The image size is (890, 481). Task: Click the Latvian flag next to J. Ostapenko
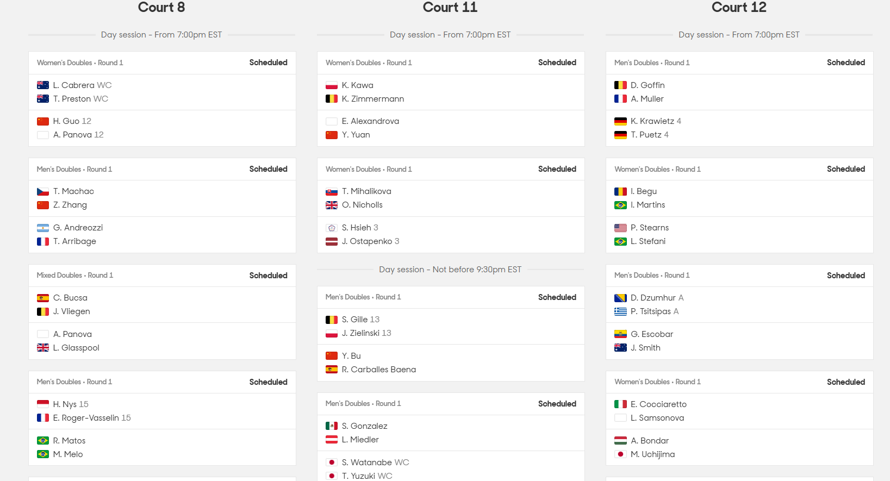(332, 241)
